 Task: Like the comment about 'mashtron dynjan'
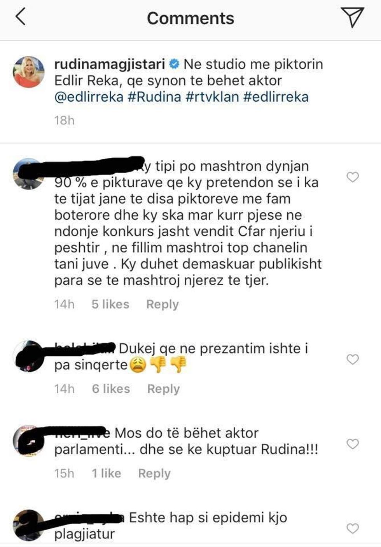[353, 177]
